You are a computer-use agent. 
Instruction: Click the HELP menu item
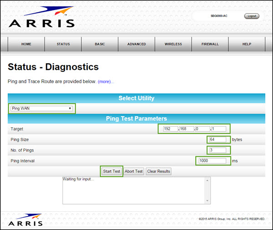[247, 44]
